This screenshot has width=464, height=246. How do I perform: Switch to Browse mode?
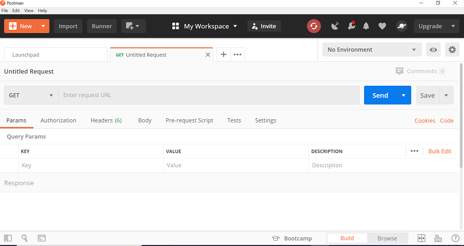pos(387,239)
